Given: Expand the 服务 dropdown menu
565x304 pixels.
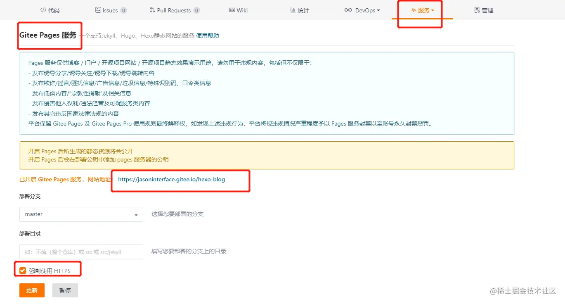Looking at the screenshot, I should pyautogui.click(x=422, y=10).
